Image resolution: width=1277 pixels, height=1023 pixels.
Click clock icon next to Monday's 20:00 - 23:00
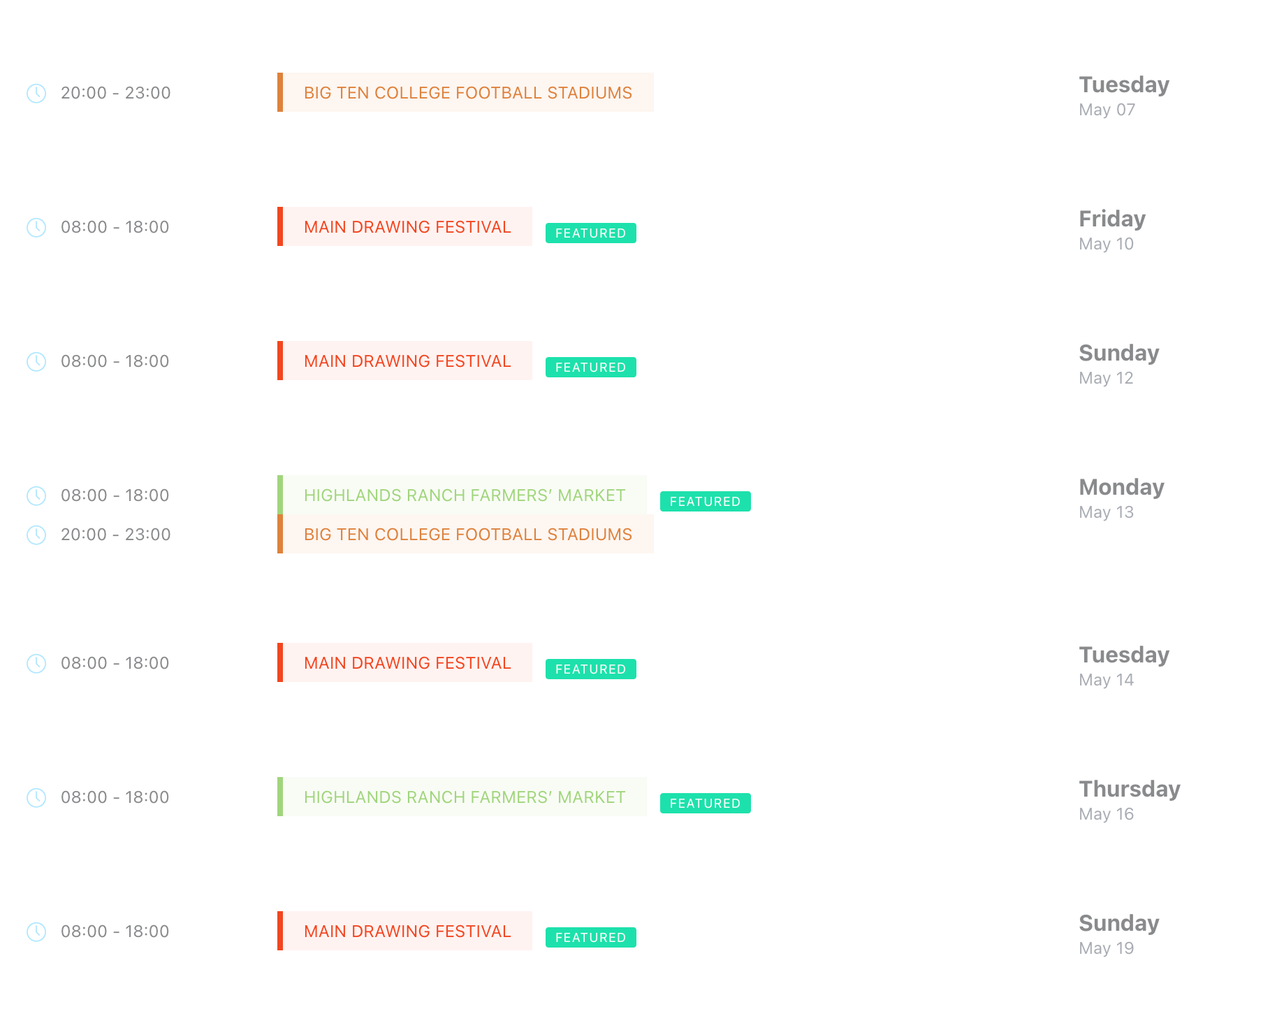tap(36, 535)
